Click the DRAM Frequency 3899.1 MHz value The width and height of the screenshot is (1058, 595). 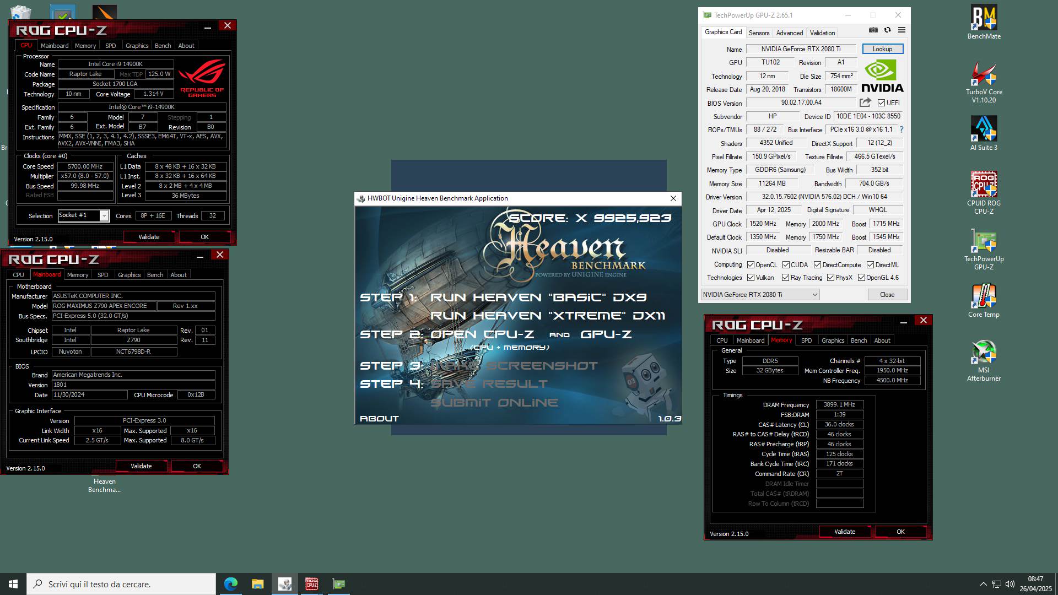pyautogui.click(x=839, y=405)
